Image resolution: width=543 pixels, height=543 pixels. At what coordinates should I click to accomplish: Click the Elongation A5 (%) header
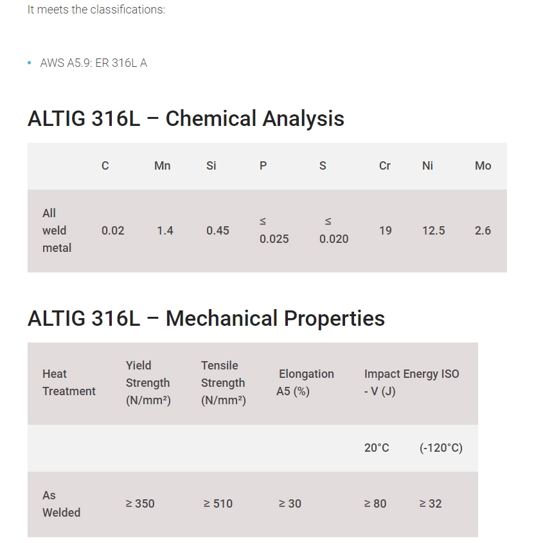click(x=305, y=382)
